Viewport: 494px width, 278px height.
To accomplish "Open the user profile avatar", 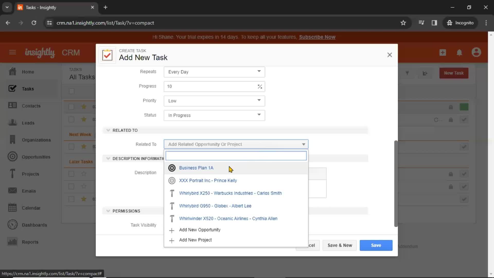I will click(476, 52).
